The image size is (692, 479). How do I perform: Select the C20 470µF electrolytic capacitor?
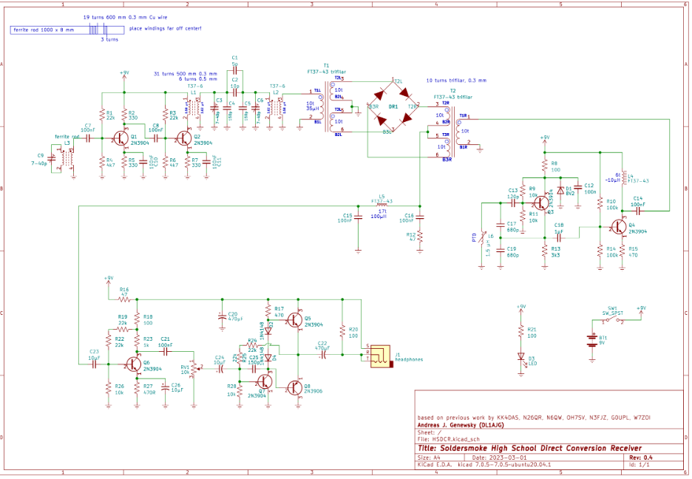222,316
